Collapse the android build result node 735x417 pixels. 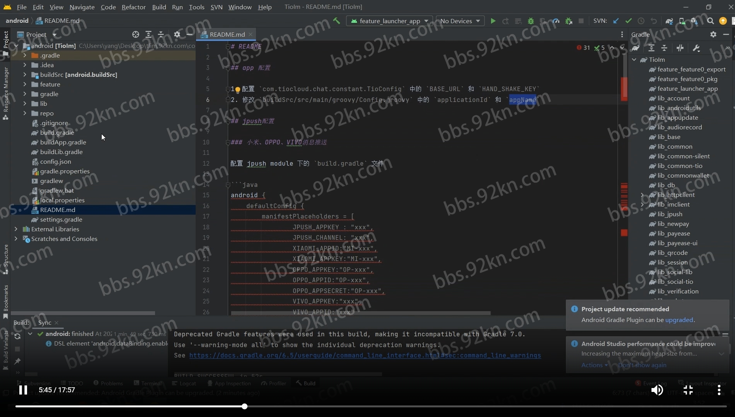[30, 334]
